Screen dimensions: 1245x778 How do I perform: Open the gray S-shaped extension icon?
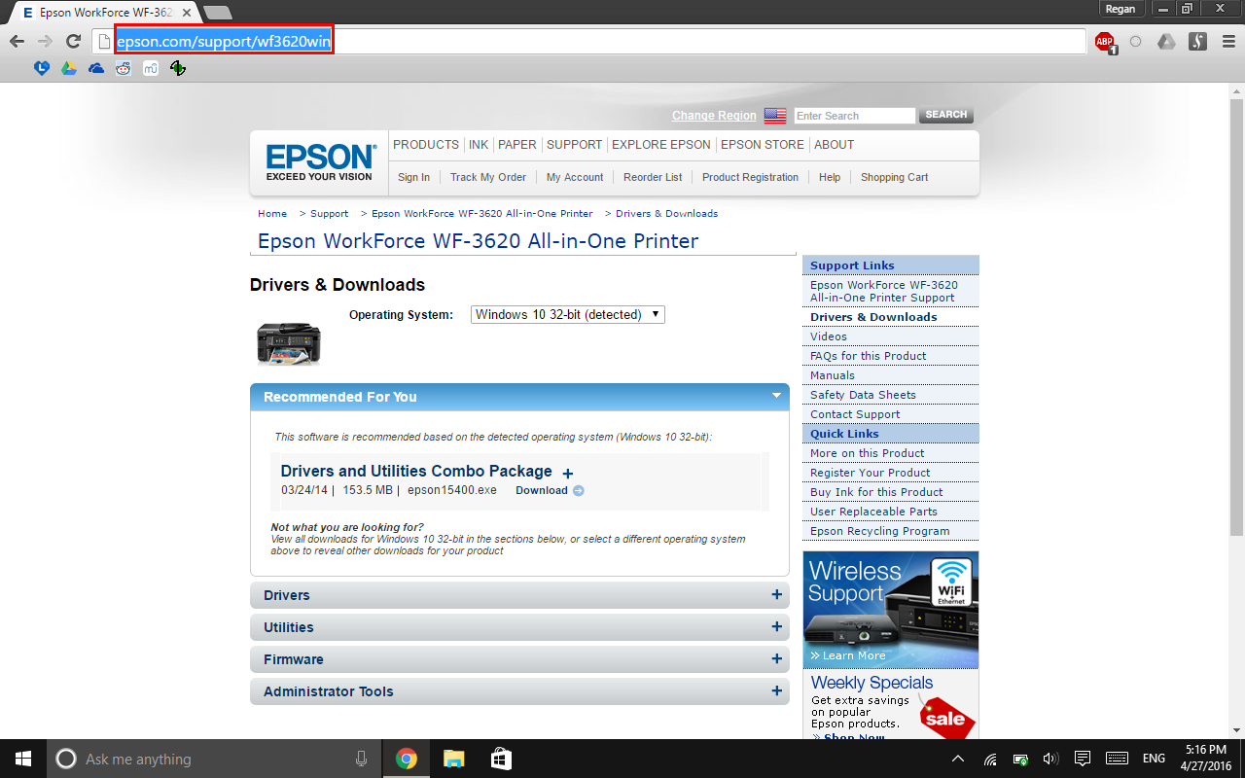1198,42
